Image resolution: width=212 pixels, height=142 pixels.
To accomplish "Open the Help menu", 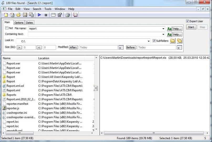I will pyautogui.click(x=71, y=9).
